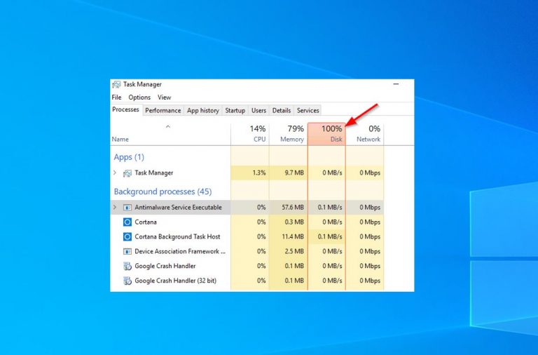
Task: Click the Google Crash Handler (32 bit) icon
Action: click(127, 281)
